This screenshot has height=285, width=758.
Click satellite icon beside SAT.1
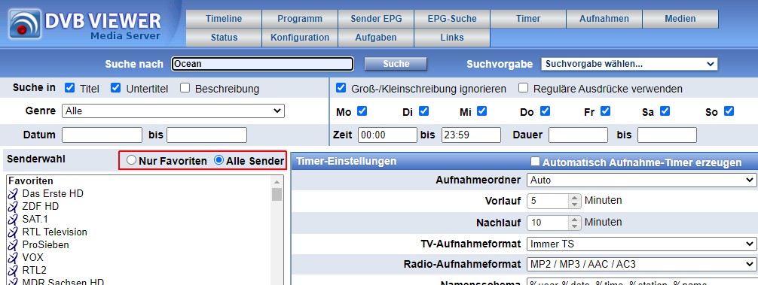pyautogui.click(x=13, y=220)
